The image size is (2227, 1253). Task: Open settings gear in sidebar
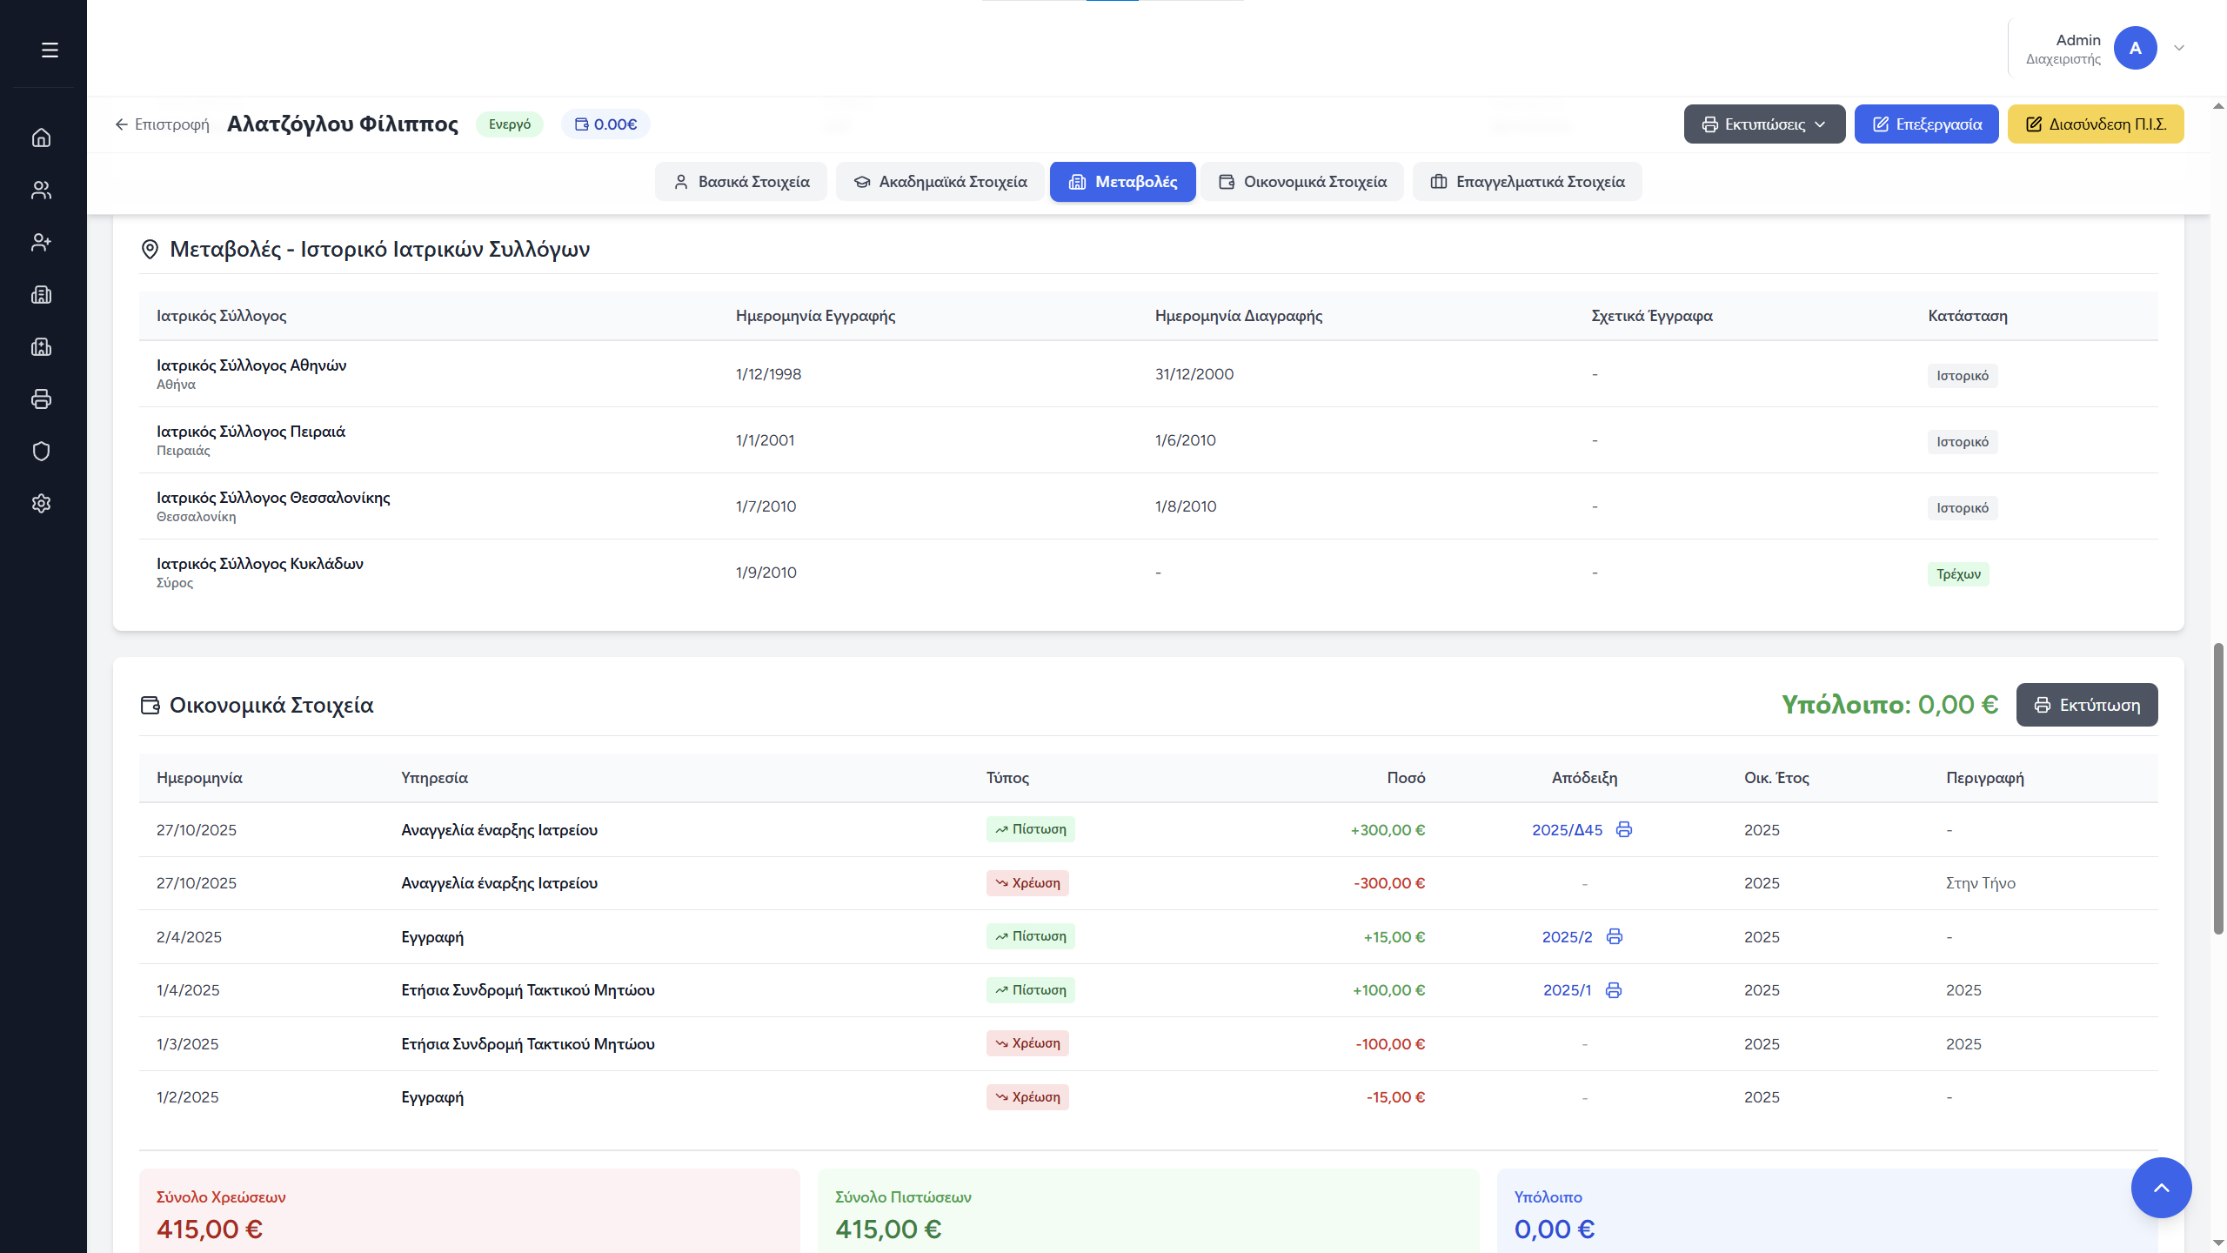click(x=41, y=503)
